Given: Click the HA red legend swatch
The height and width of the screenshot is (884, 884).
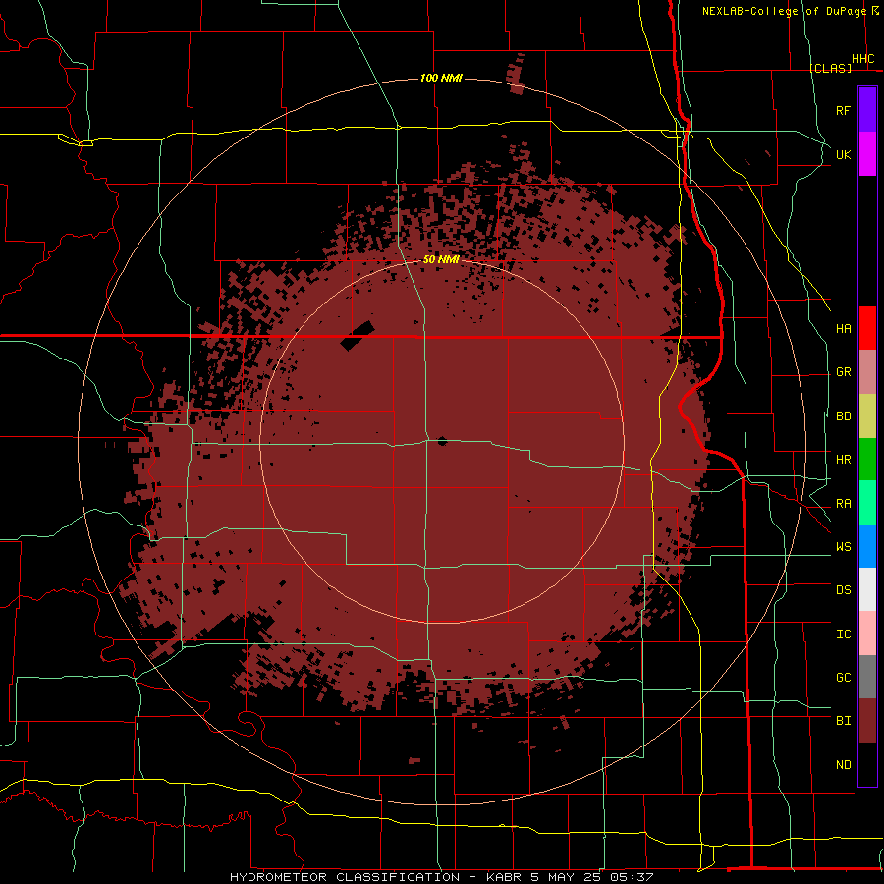Looking at the screenshot, I should 867,328.
